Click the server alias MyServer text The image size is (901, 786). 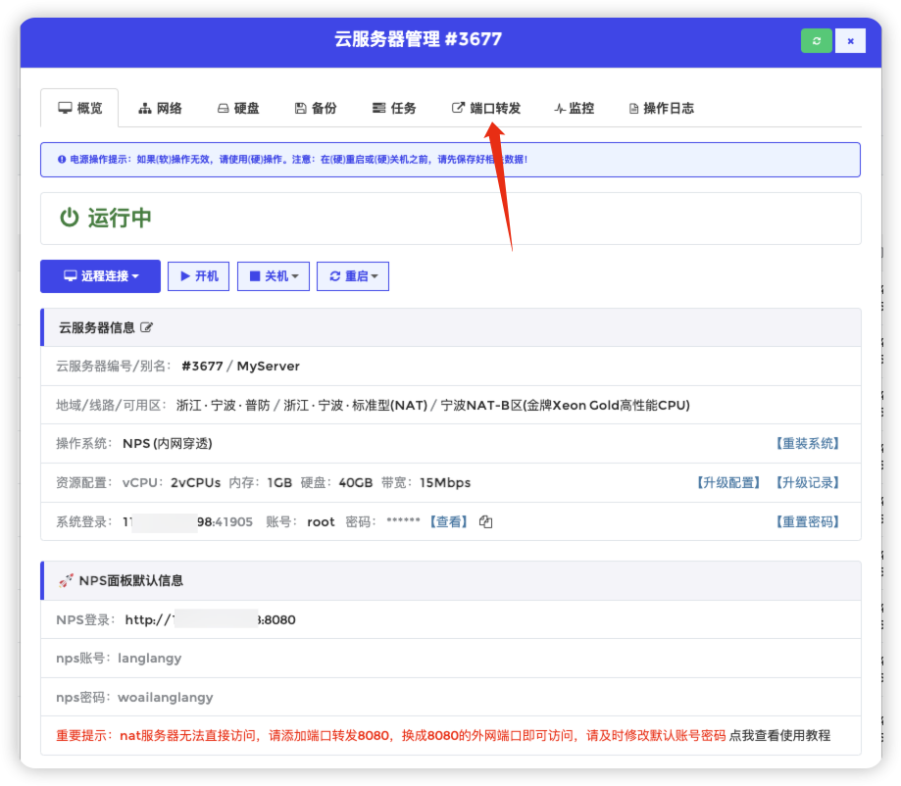click(x=269, y=366)
